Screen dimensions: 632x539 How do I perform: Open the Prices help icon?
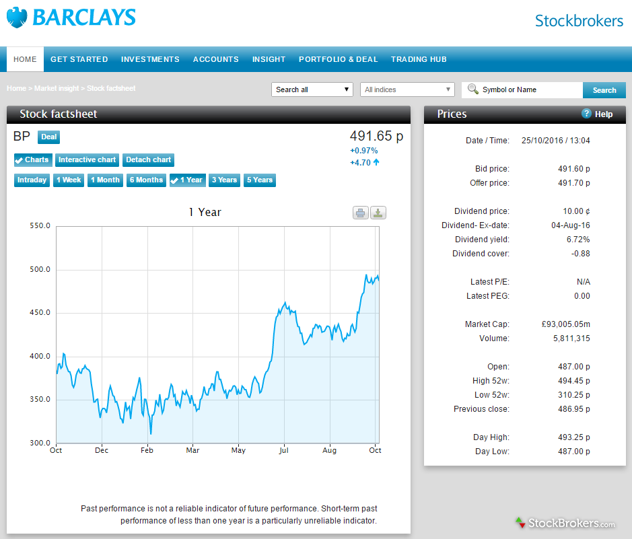(586, 114)
